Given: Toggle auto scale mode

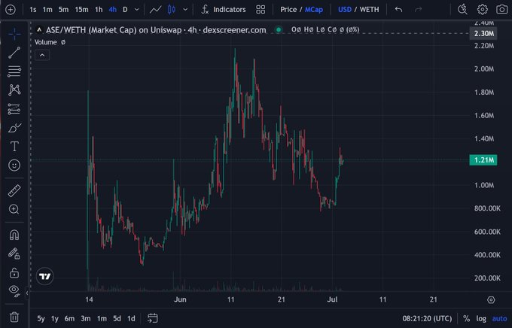Looking at the screenshot, I should tap(500, 318).
